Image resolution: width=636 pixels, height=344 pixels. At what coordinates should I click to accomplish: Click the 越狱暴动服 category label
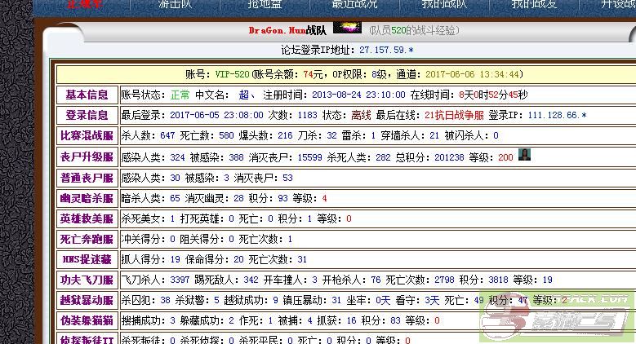click(x=87, y=300)
